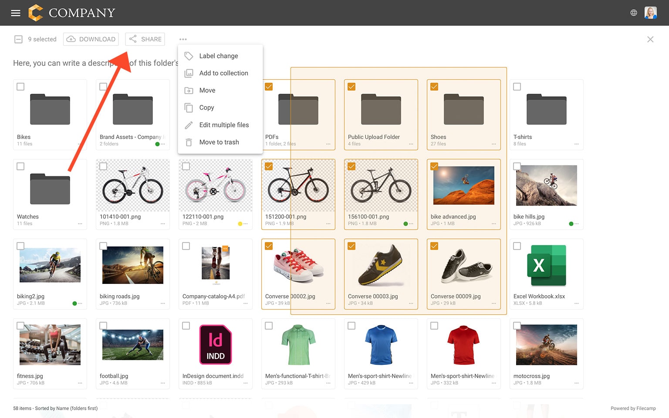The height and width of the screenshot is (418, 669).
Task: Open the motocross.jpg thumbnail
Action: [547, 345]
